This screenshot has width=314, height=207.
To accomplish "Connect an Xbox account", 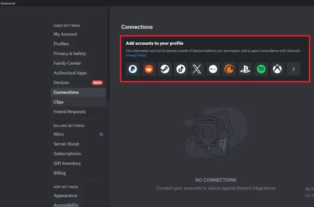I will pos(277,69).
